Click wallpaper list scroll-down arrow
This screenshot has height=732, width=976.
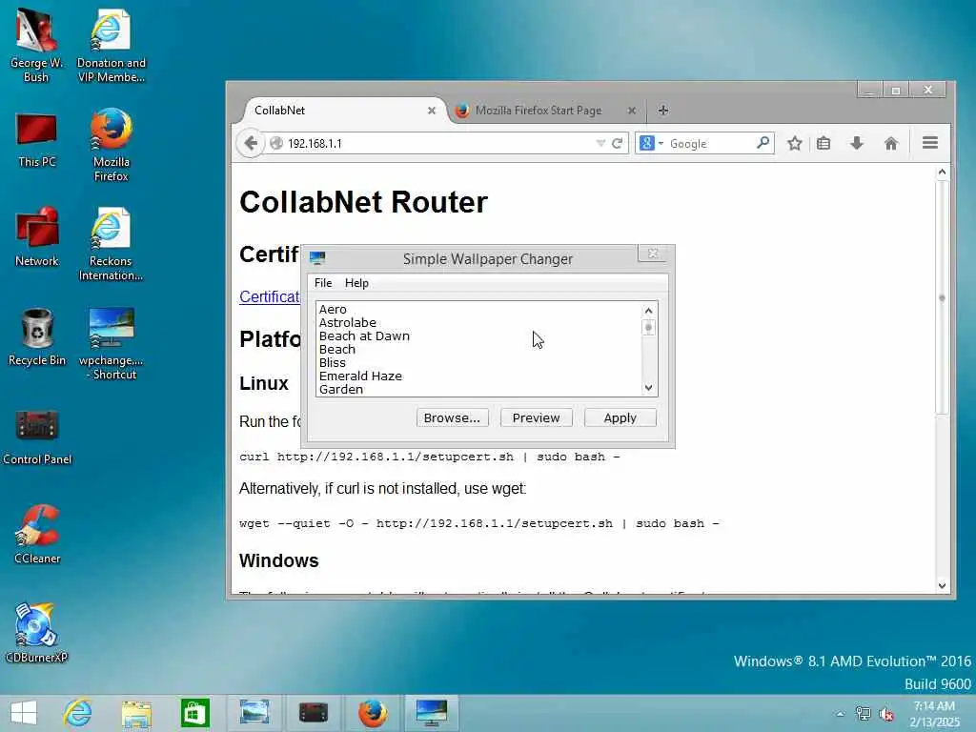pyautogui.click(x=648, y=388)
